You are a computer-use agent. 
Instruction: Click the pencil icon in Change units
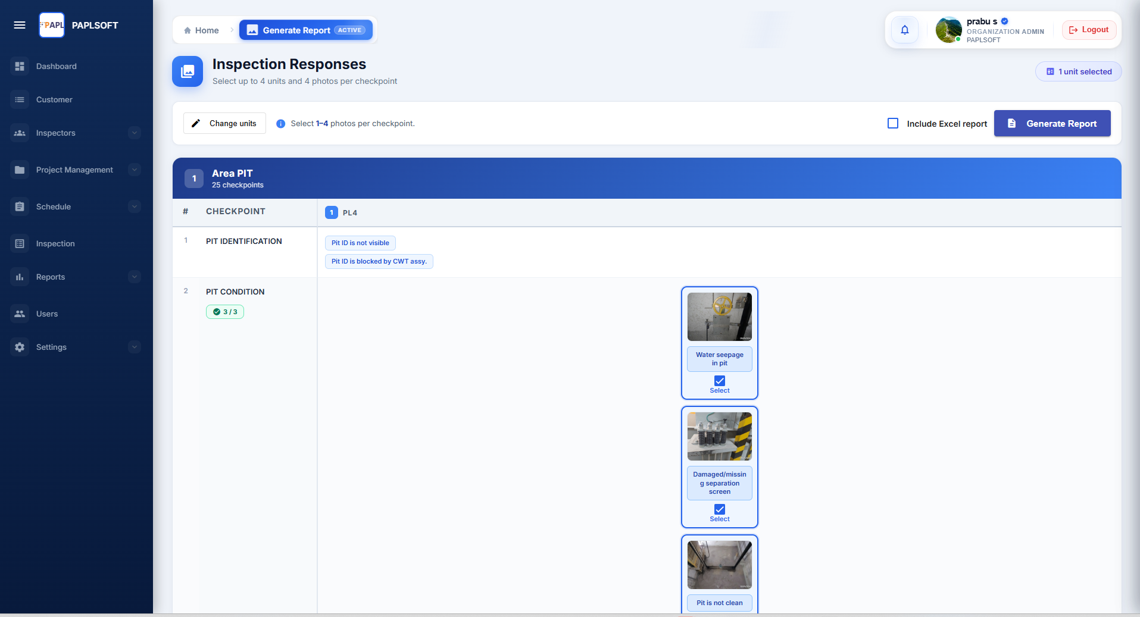(x=196, y=123)
